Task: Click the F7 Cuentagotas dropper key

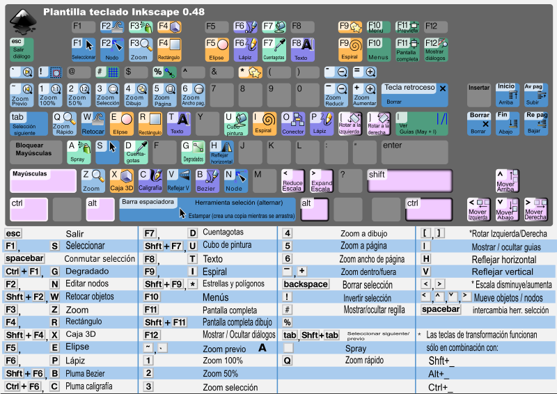Action: (274, 49)
